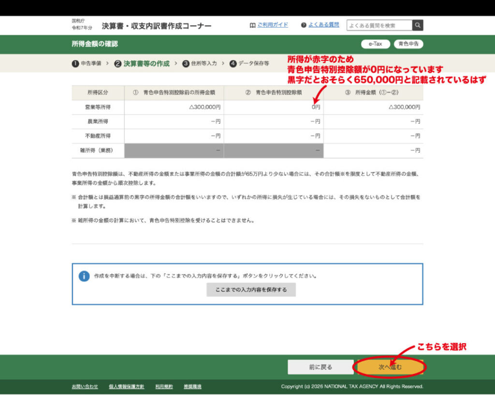Click the question mark icon beside よくある質問
Screen dimensions: 495x396
[304, 25]
